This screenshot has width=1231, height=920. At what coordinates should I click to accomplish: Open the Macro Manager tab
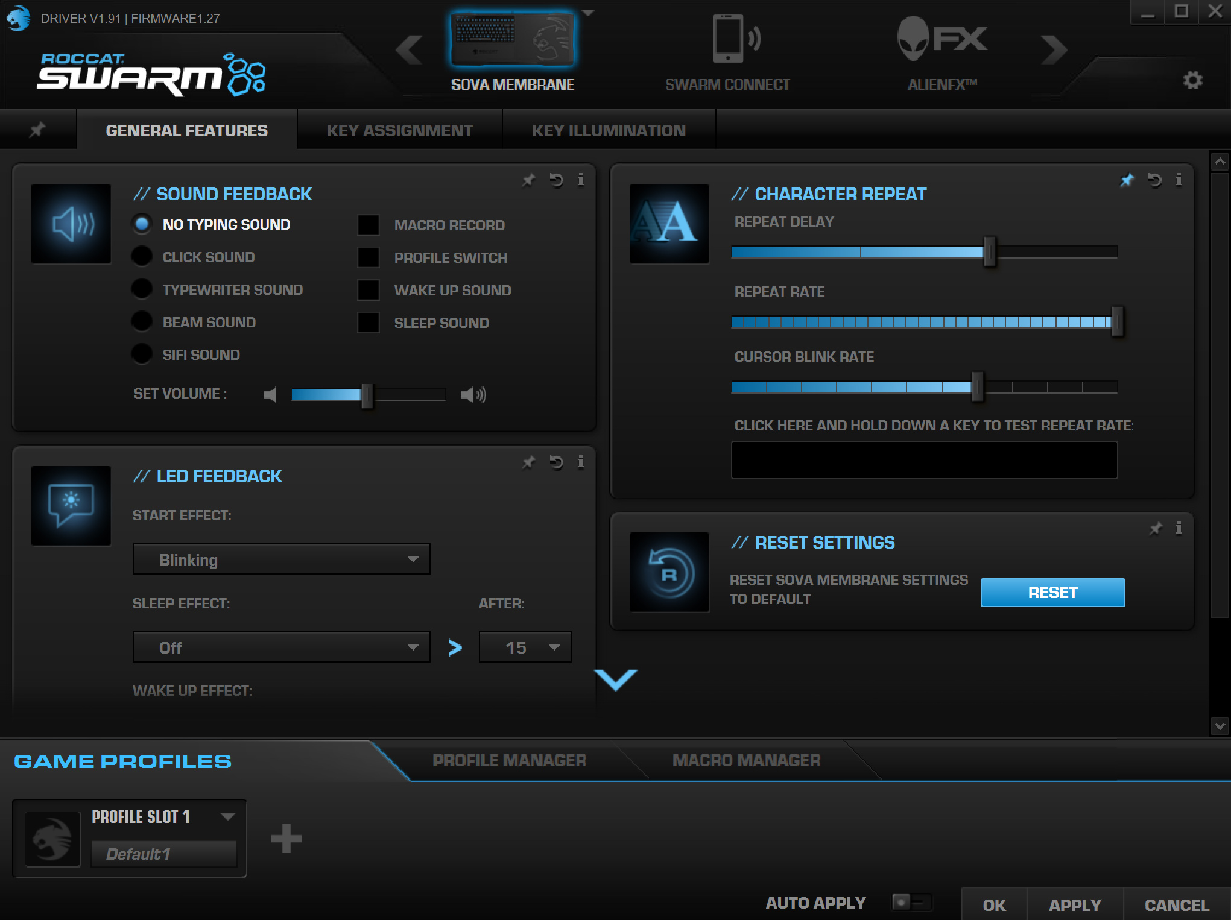coord(746,760)
